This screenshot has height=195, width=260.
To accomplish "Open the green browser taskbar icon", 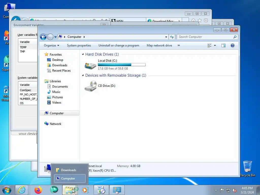I will tap(54, 190).
